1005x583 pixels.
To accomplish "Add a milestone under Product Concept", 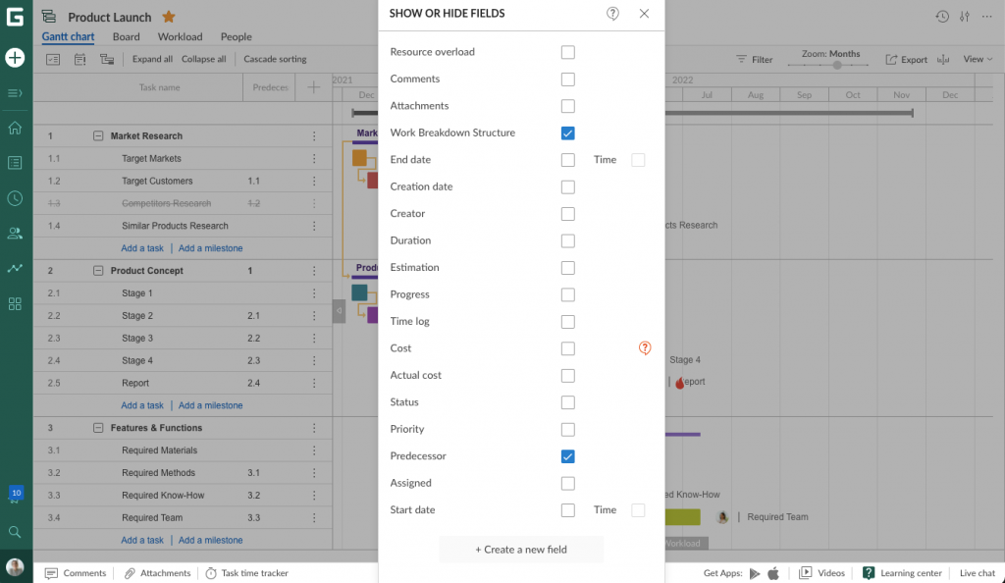I will pos(210,404).
